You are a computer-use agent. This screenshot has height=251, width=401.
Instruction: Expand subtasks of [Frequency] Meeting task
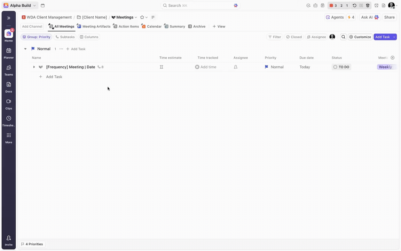[x=34, y=67]
